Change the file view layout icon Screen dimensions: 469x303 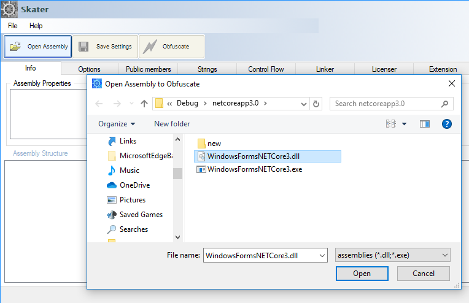click(391, 124)
